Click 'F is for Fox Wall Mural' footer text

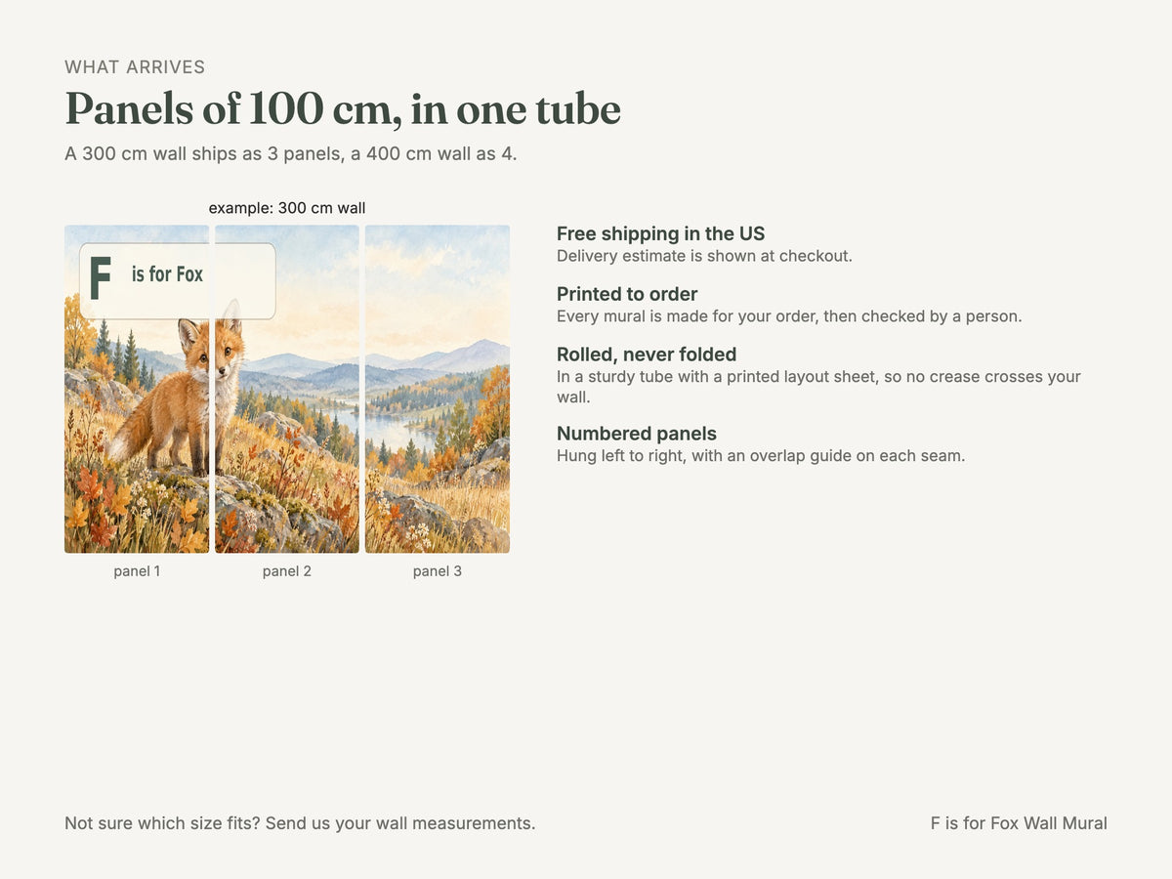[1019, 823]
